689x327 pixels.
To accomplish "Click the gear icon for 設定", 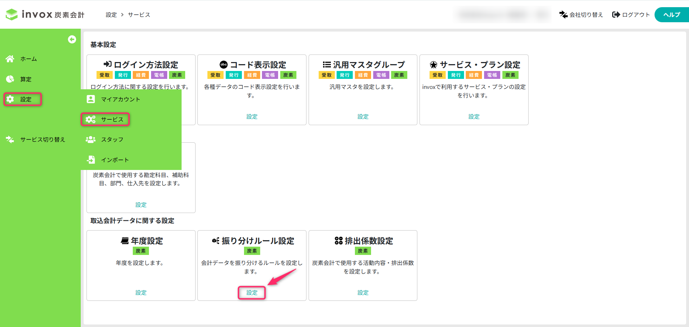I will [x=10, y=99].
